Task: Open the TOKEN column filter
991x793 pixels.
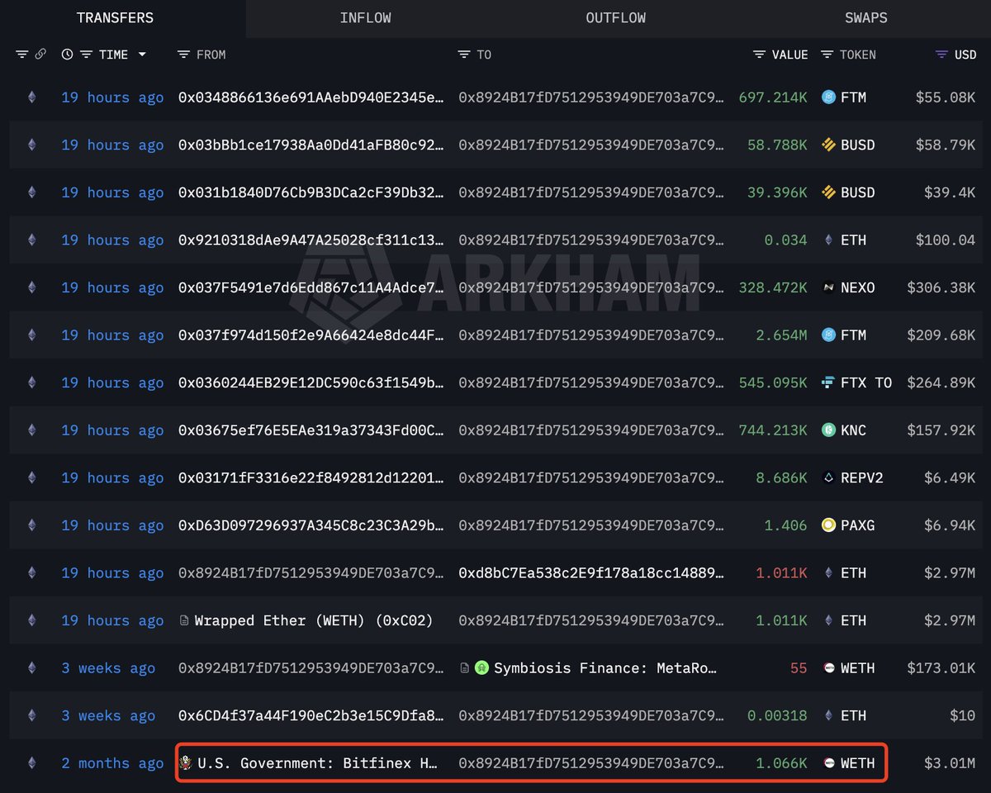Action: [827, 55]
